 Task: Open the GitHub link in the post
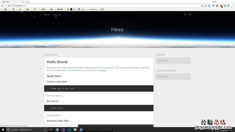[x=103, y=70]
